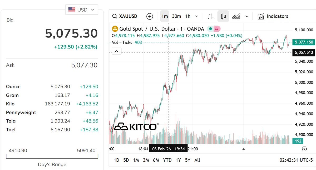Viewport: 316px width, 170px height.
Task: Click the Gold Spot symbol logo
Action: coord(115,29)
